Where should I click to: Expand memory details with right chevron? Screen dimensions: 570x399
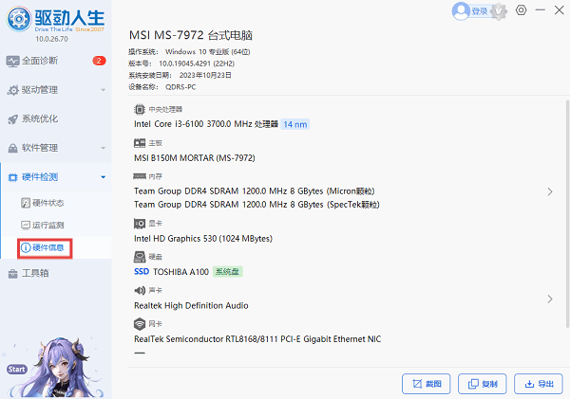pyautogui.click(x=550, y=191)
